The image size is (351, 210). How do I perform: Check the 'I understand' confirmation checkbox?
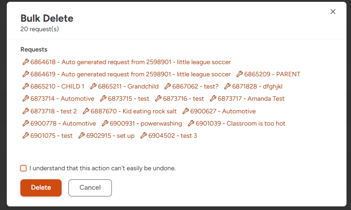click(24, 168)
